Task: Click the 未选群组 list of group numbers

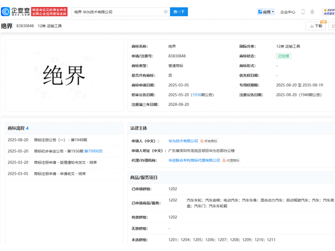Action: pyautogui.click(x=222, y=240)
